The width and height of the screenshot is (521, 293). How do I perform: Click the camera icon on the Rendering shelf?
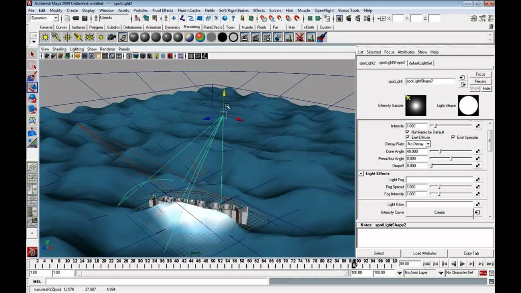(111, 37)
